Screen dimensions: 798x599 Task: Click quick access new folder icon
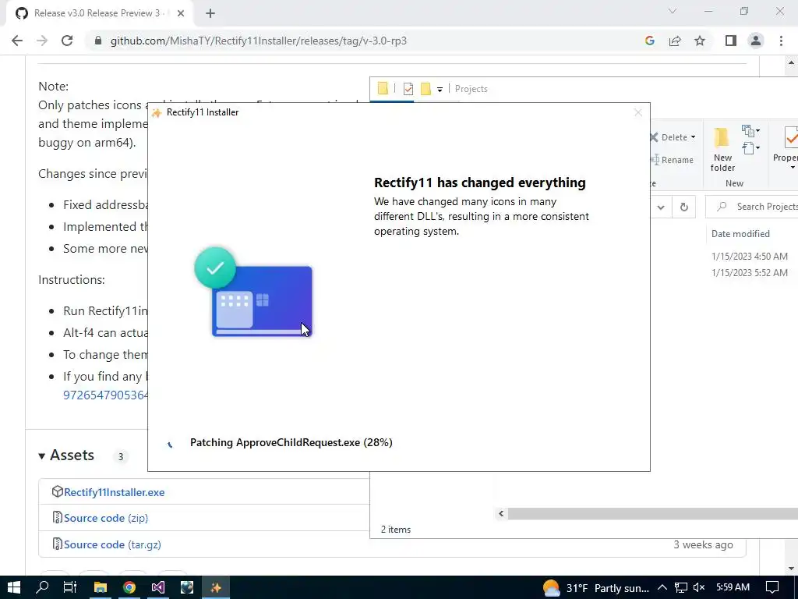(x=426, y=89)
